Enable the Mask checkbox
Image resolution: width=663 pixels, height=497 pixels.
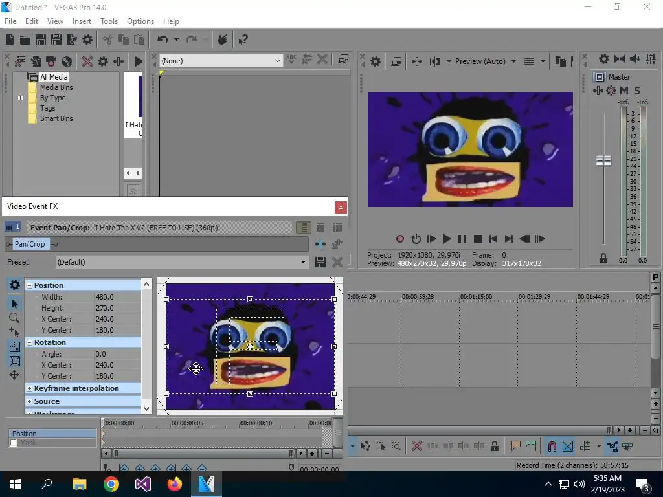(x=14, y=443)
